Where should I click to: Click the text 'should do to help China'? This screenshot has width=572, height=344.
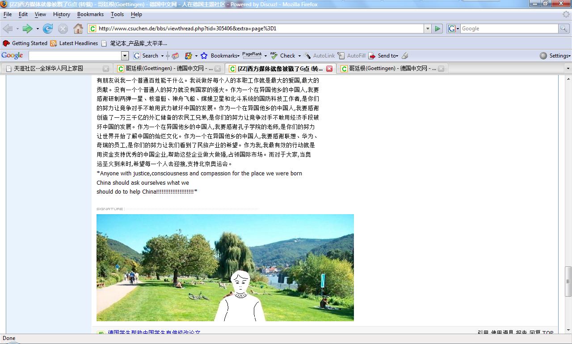pos(127,192)
